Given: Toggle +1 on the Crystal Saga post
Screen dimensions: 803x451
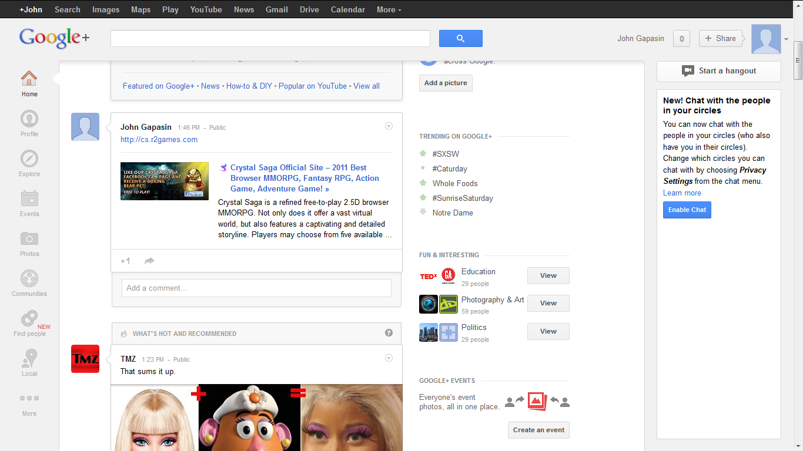Looking at the screenshot, I should click(125, 261).
